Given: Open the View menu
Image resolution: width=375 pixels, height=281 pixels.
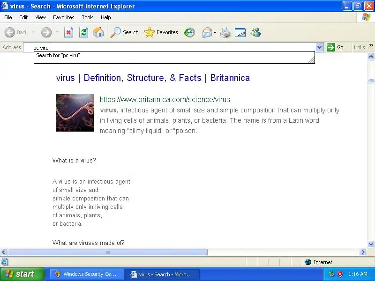Looking at the screenshot, I should (40, 17).
